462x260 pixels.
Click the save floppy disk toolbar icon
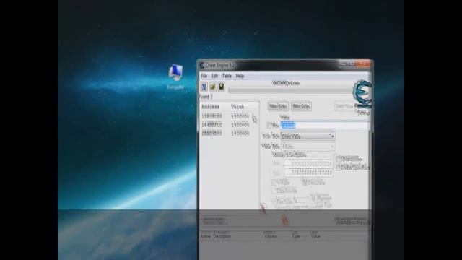click(222, 87)
